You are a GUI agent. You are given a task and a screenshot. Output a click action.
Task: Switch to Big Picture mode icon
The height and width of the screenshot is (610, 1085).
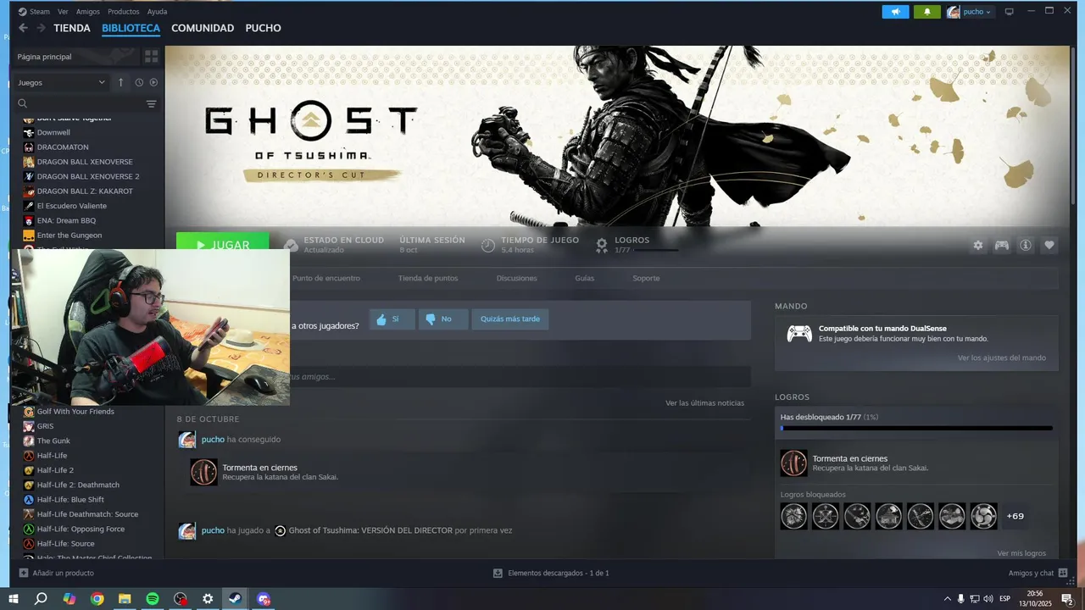[1009, 12]
